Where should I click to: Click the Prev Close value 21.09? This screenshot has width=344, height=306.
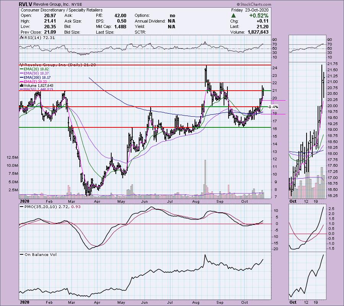tap(50, 32)
